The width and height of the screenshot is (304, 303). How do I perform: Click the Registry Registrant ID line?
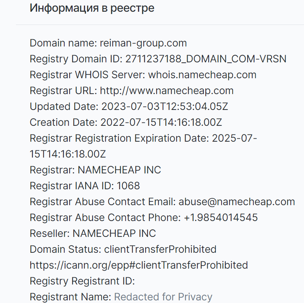click(82, 281)
